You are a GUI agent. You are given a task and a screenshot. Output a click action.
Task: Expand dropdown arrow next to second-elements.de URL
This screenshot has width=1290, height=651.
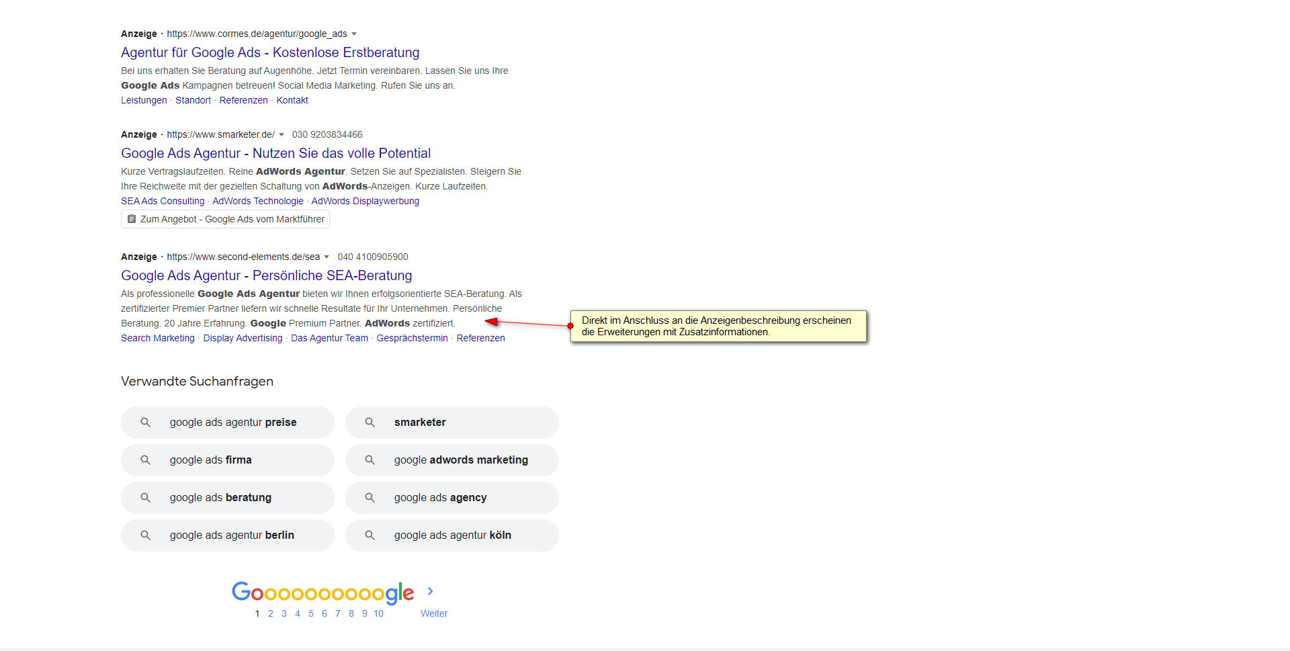[x=327, y=257]
